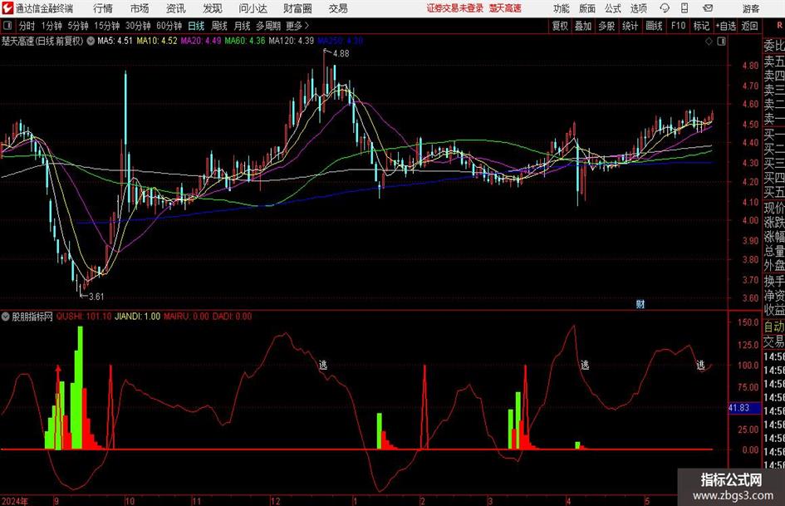Screen dimensions: 785x506
Task: Click the 2024年 date axis label
Action: (15, 501)
